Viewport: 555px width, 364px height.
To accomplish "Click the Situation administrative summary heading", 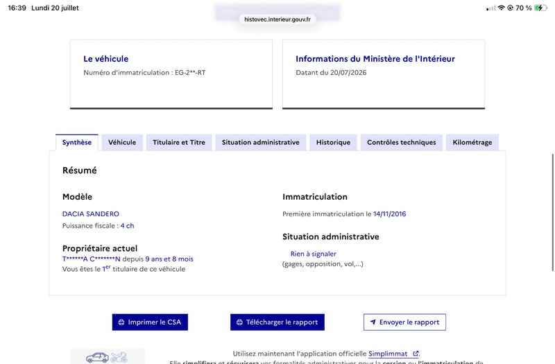I will [x=331, y=236].
